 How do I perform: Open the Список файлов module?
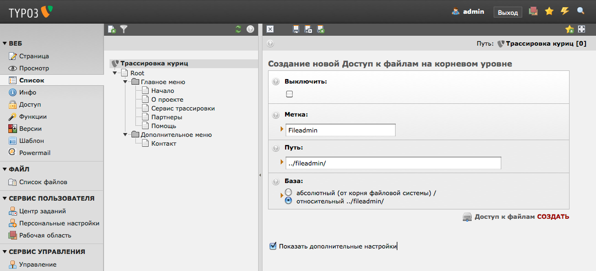tap(43, 182)
